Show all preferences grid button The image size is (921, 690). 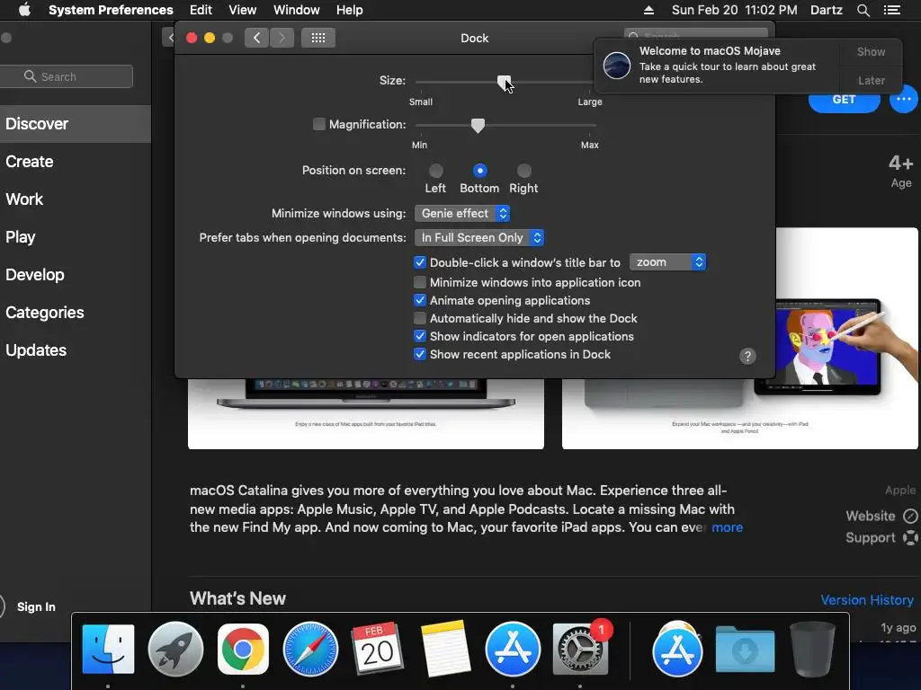coord(317,38)
